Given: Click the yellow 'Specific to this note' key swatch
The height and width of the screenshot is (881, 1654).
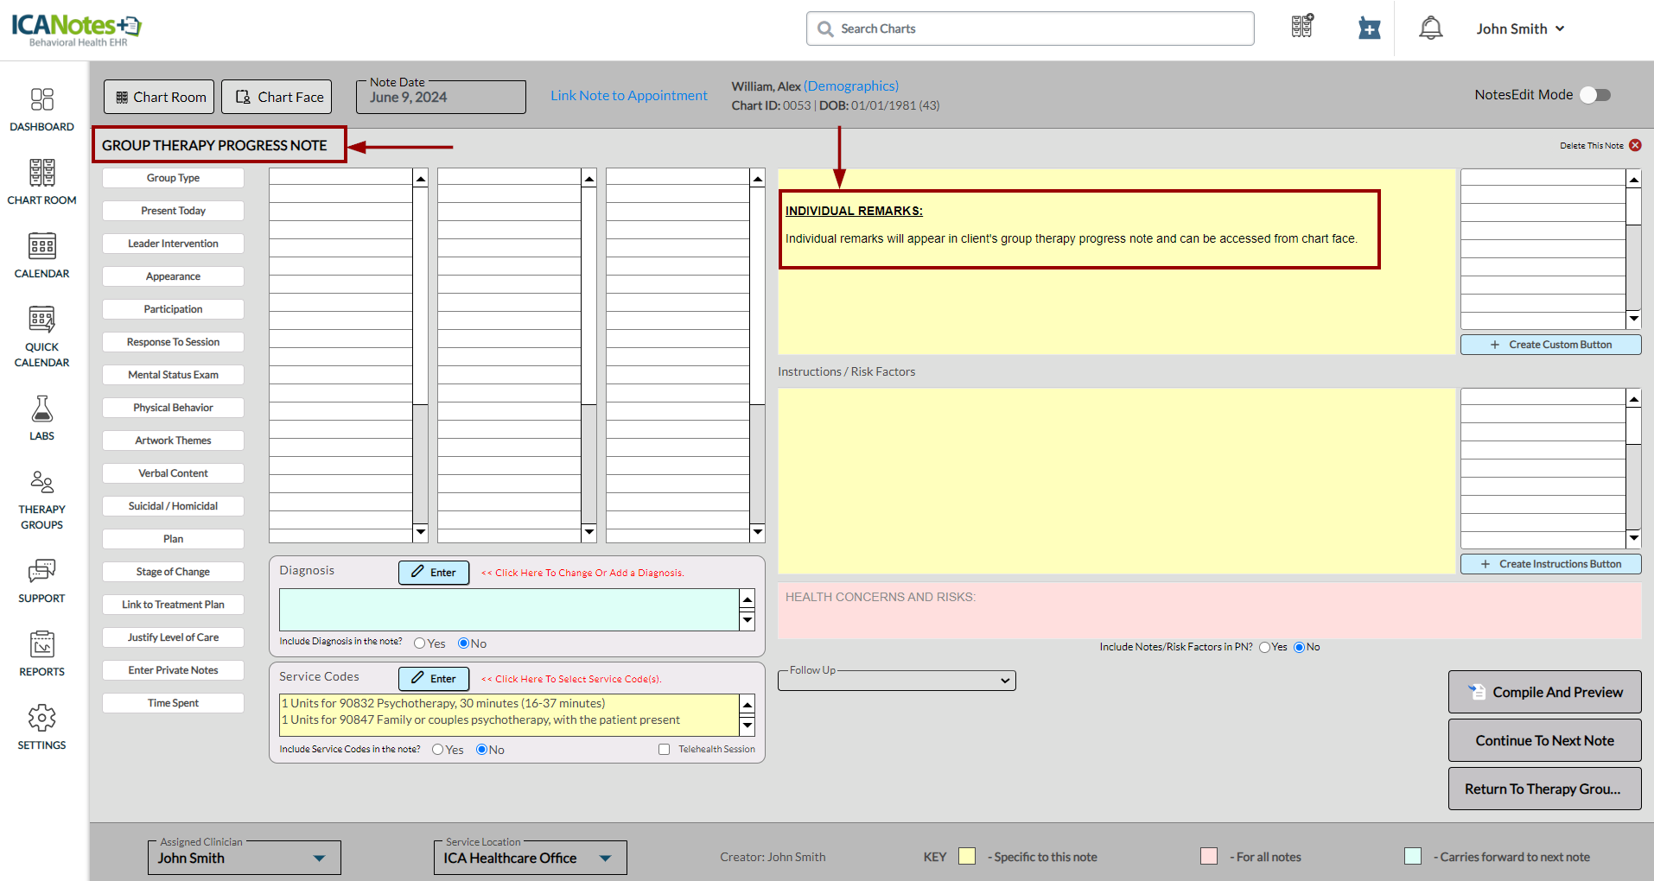Looking at the screenshot, I should [x=967, y=856].
